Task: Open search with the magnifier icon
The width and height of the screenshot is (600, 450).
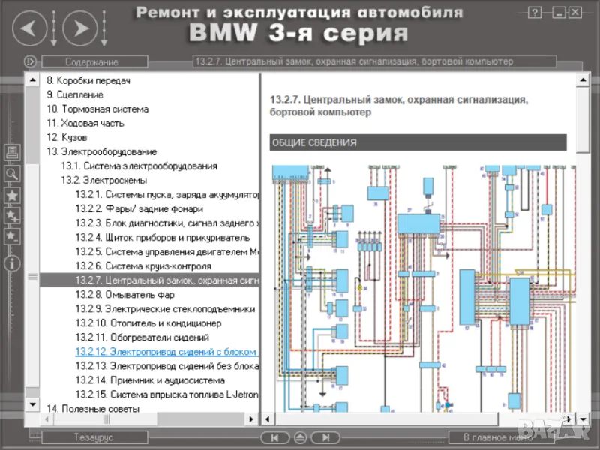Action: click(12, 174)
